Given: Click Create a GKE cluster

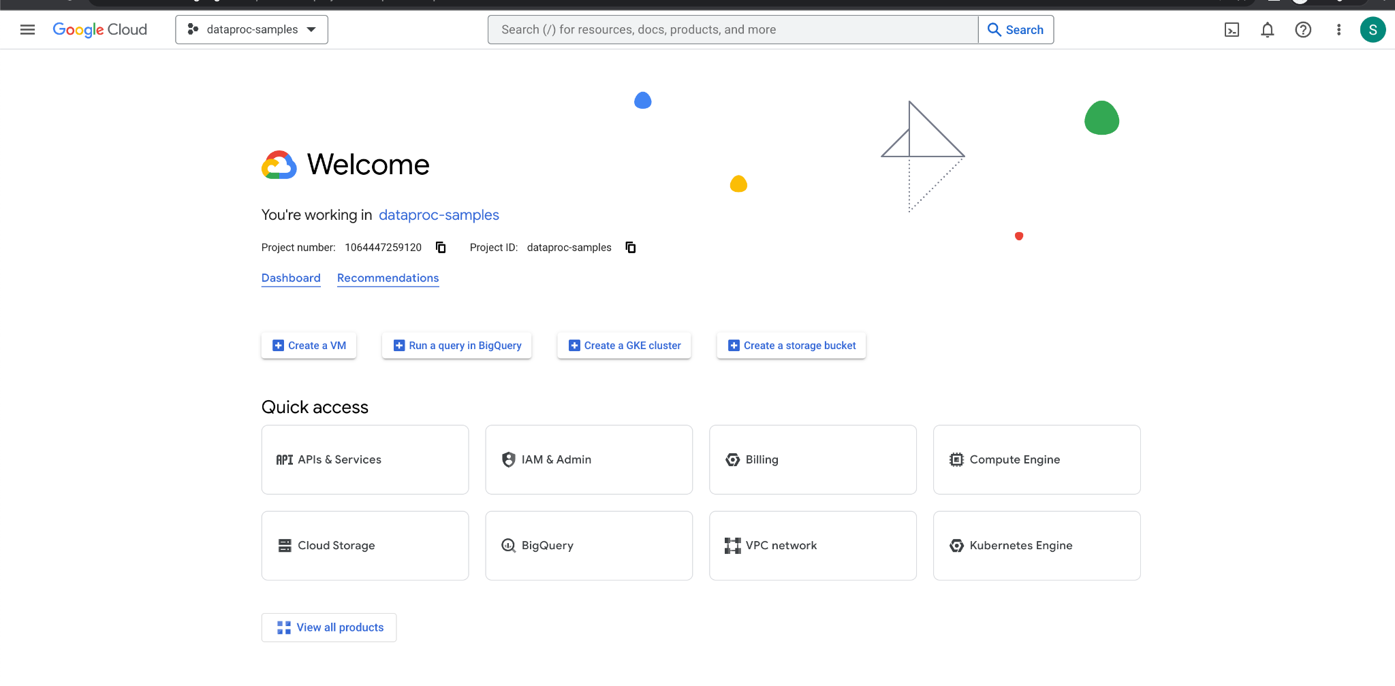Looking at the screenshot, I should [x=624, y=345].
